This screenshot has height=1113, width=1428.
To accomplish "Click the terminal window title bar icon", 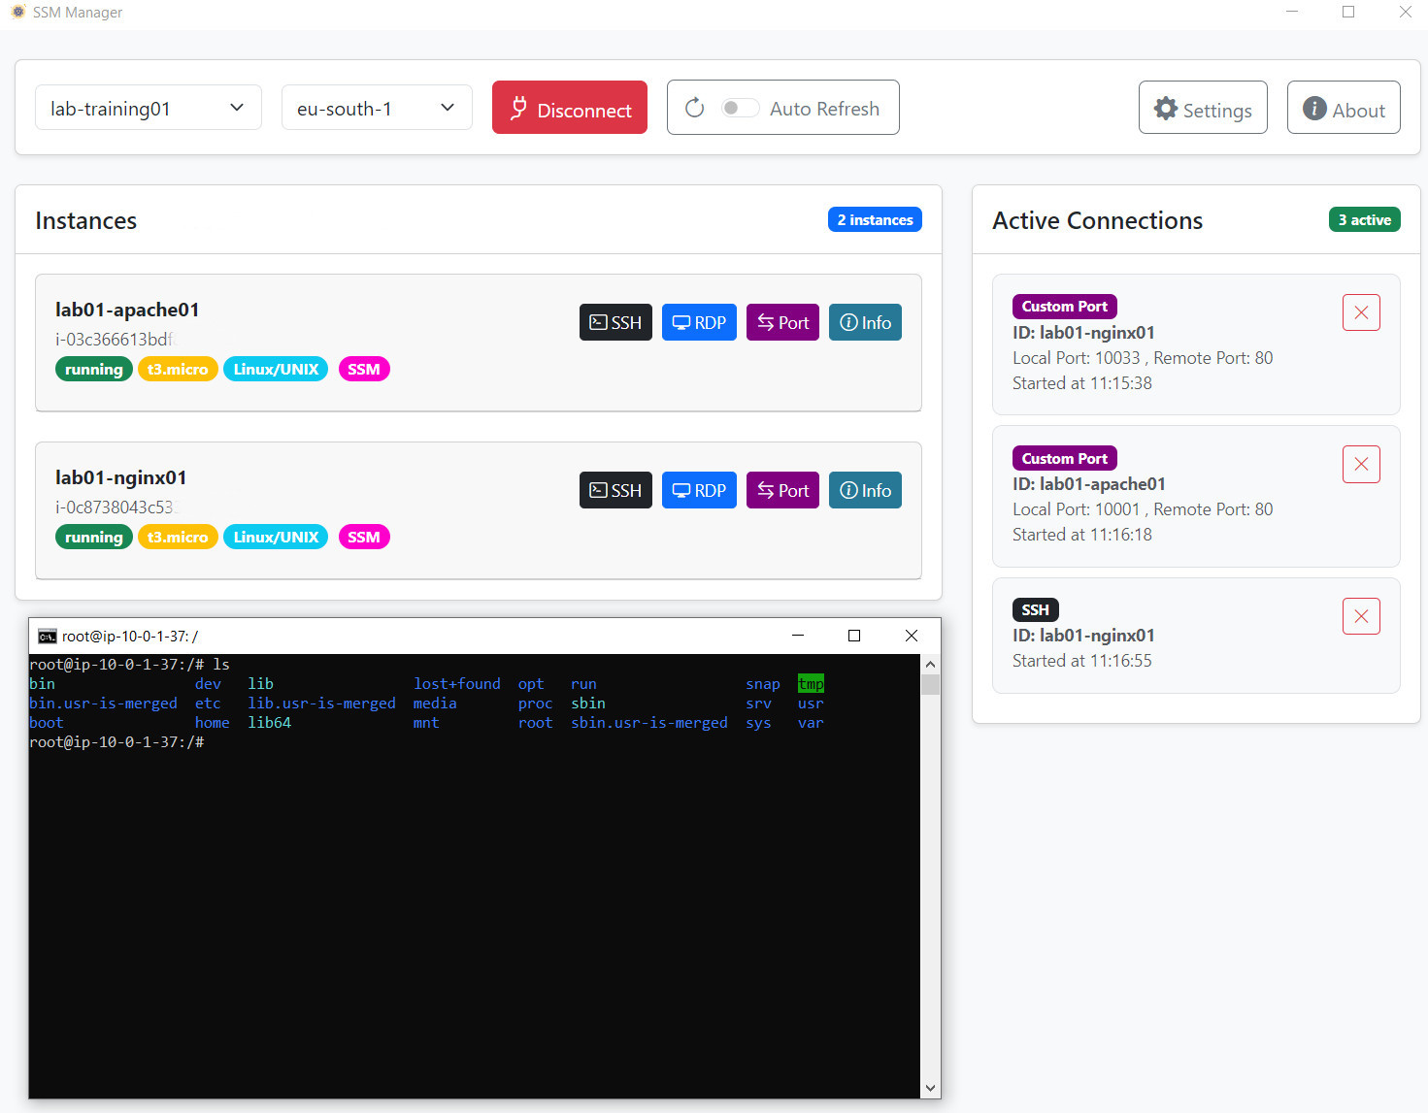I will click(x=47, y=636).
